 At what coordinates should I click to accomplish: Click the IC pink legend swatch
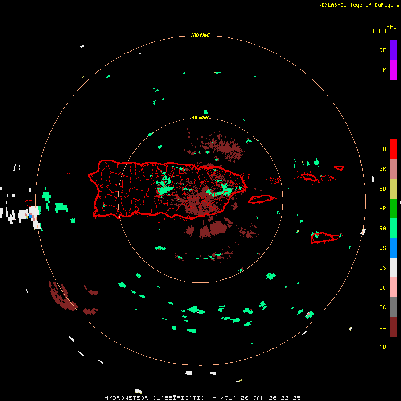pyautogui.click(x=393, y=287)
